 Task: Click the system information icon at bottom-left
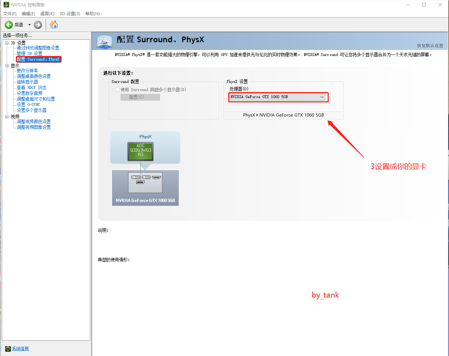point(8,349)
